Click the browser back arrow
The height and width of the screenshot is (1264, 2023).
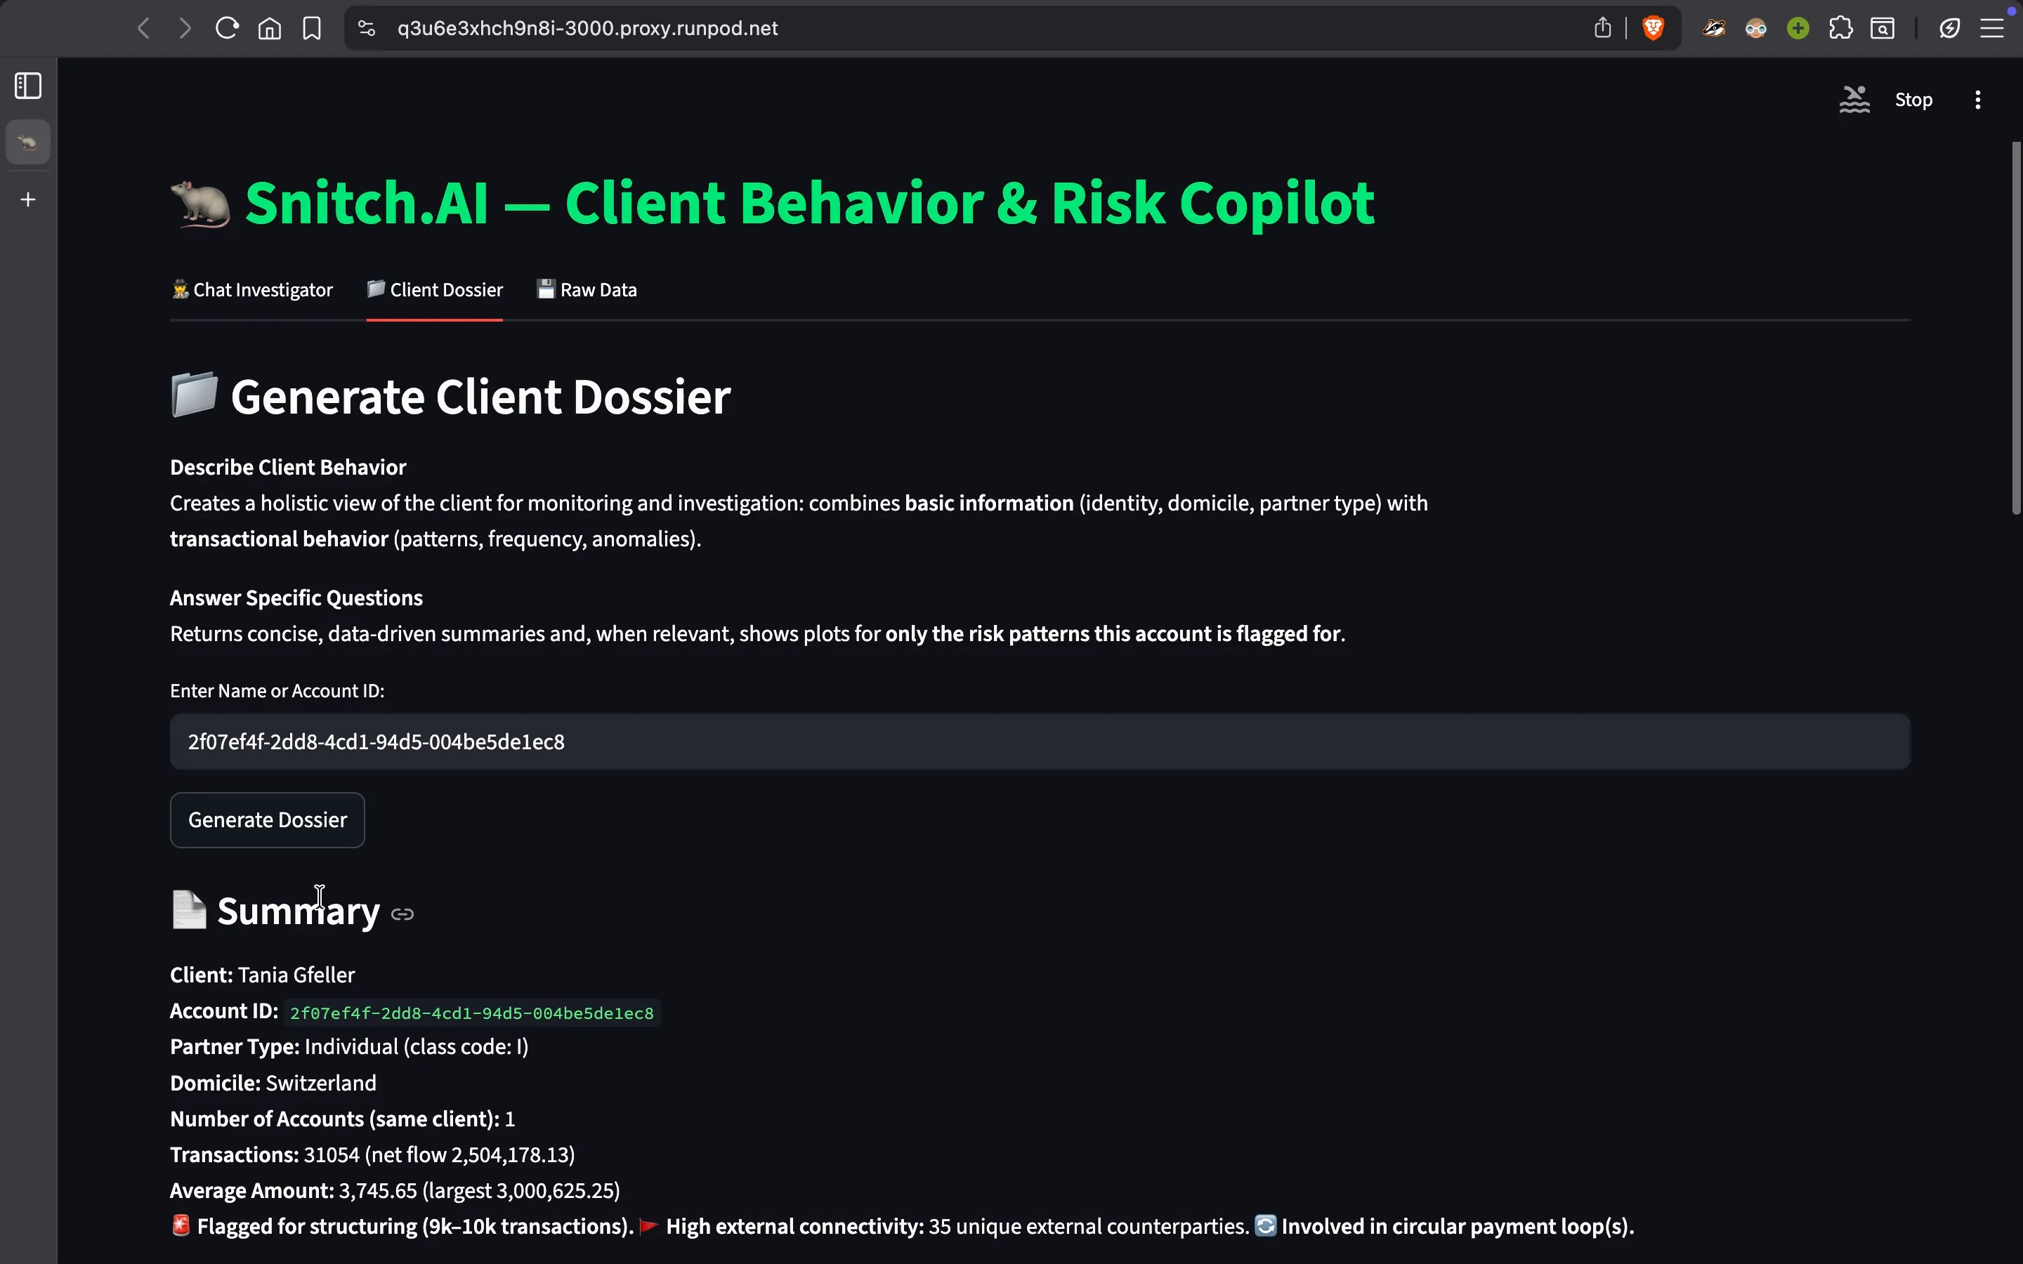(x=144, y=28)
